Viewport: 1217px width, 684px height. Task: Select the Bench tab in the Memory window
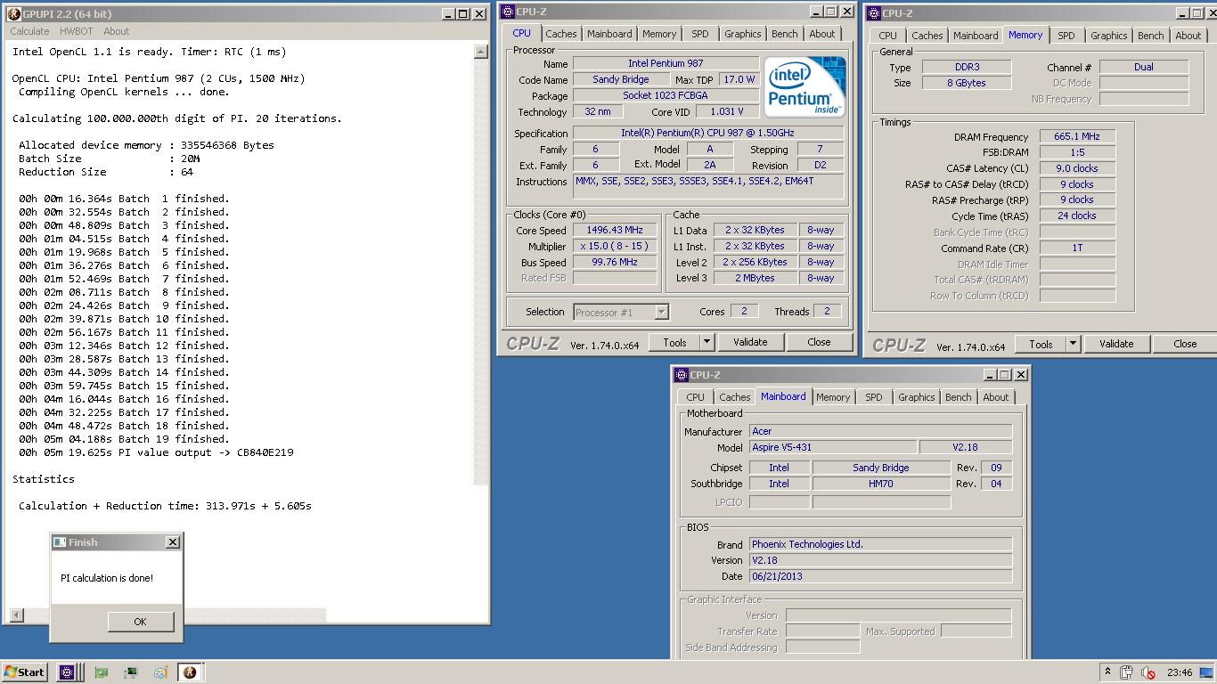coord(1150,36)
